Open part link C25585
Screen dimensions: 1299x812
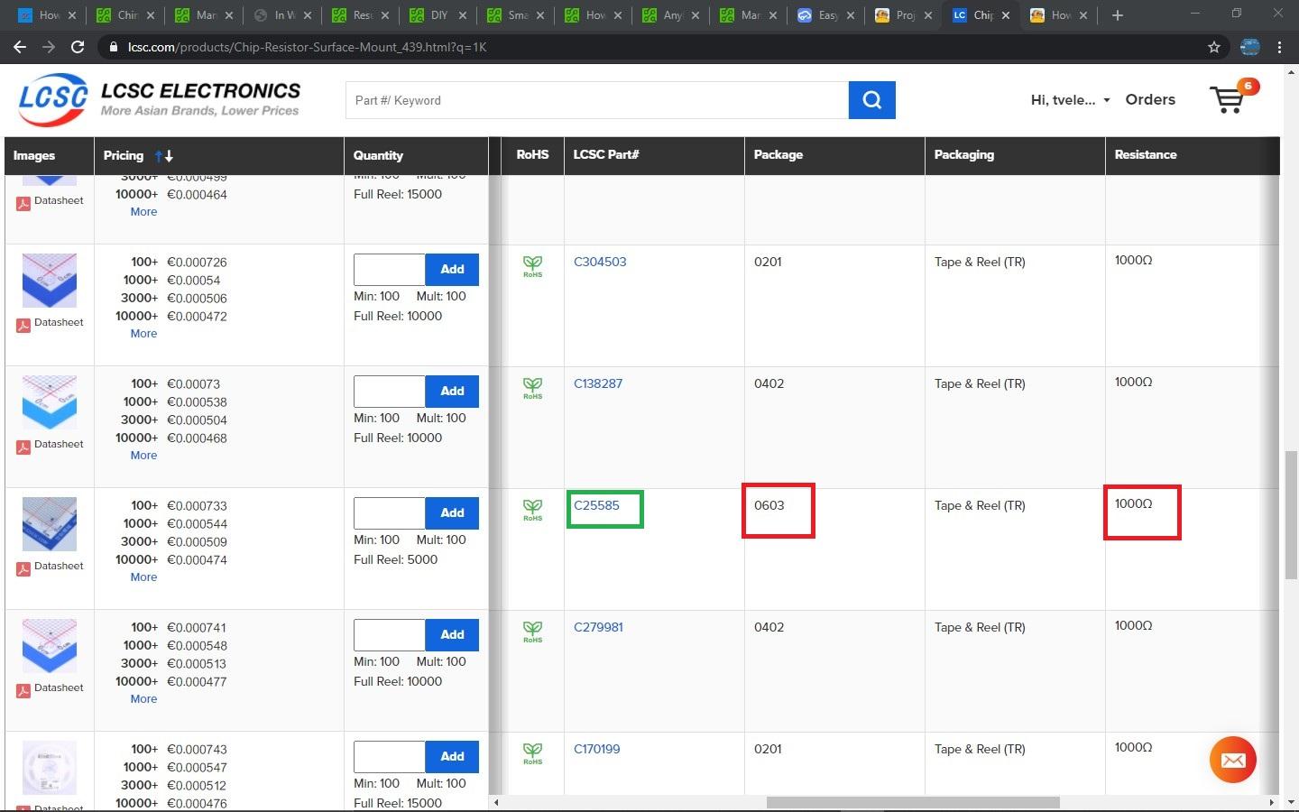[596, 505]
